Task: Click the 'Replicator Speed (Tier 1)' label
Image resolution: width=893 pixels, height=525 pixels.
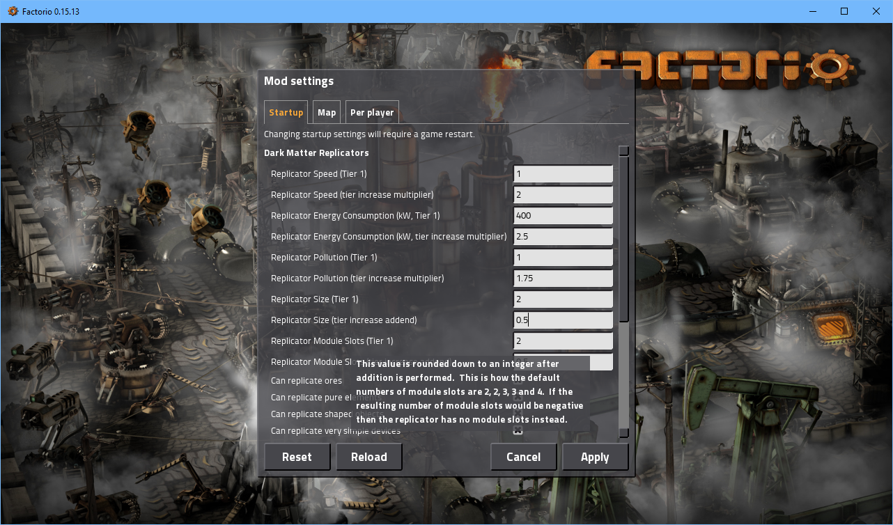Action: point(318,174)
